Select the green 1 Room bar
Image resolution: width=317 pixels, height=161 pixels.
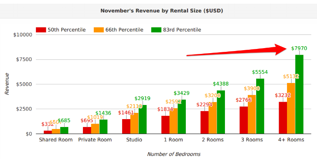182,117
